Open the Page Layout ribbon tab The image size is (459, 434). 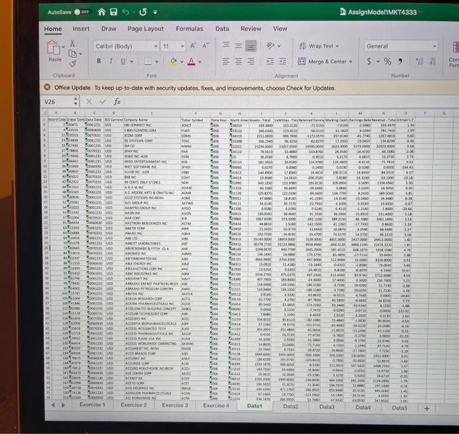click(x=146, y=29)
